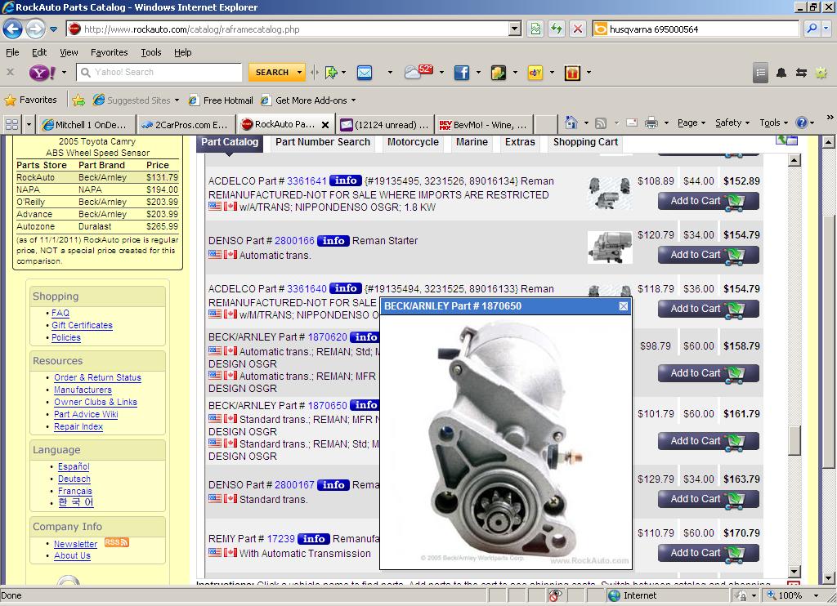
Task: Expand the address bar URL dropdown
Action: 514,29
